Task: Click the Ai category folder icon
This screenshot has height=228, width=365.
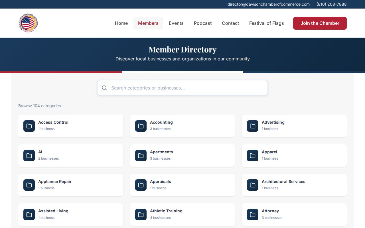Action: tap(29, 156)
